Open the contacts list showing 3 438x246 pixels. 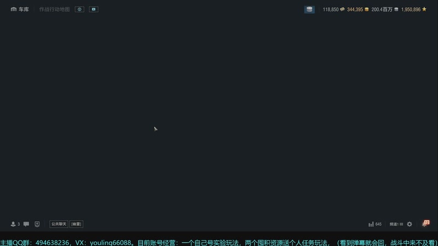(15, 224)
